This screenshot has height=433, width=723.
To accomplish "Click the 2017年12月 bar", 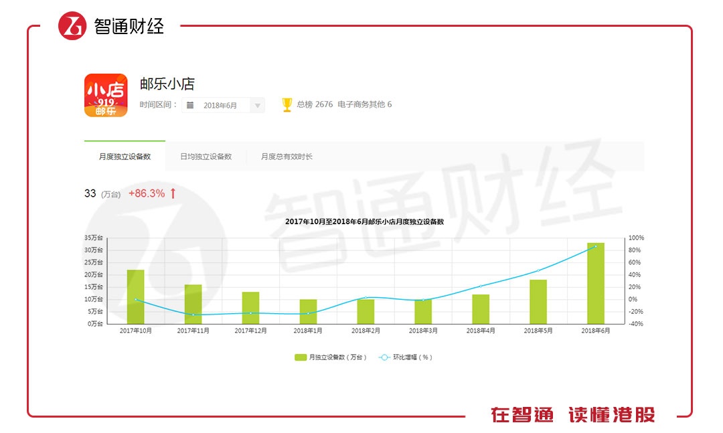I will pos(250,308).
